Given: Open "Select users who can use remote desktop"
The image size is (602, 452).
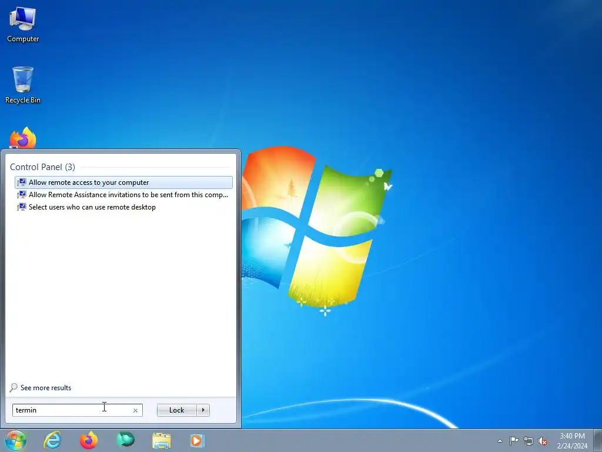Looking at the screenshot, I should click(x=123, y=207).
